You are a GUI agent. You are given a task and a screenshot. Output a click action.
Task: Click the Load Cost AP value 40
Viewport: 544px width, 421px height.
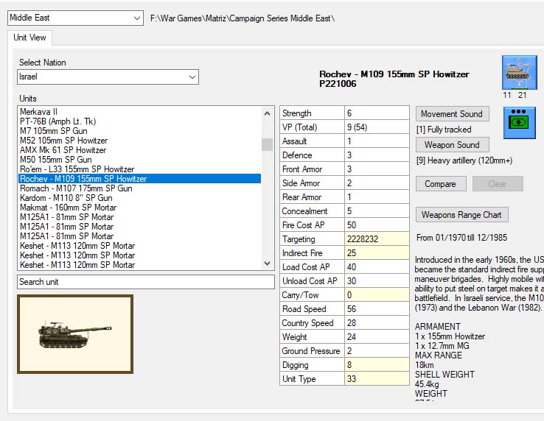pos(377,267)
